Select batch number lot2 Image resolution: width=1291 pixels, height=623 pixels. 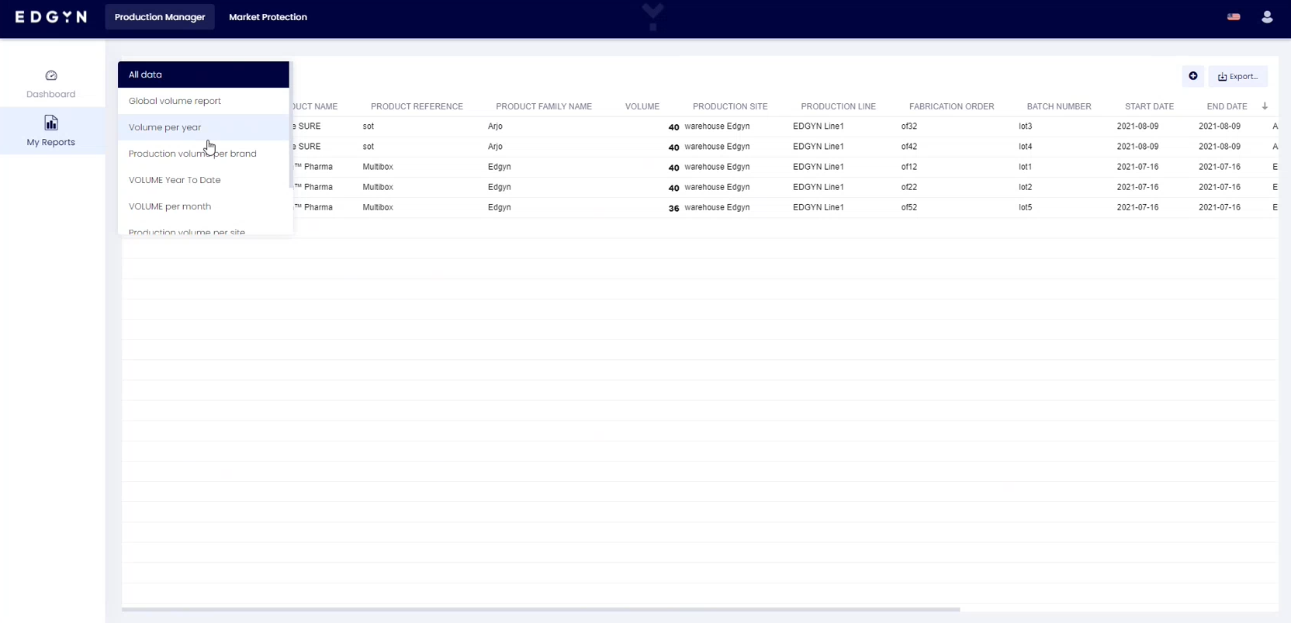(x=1026, y=187)
